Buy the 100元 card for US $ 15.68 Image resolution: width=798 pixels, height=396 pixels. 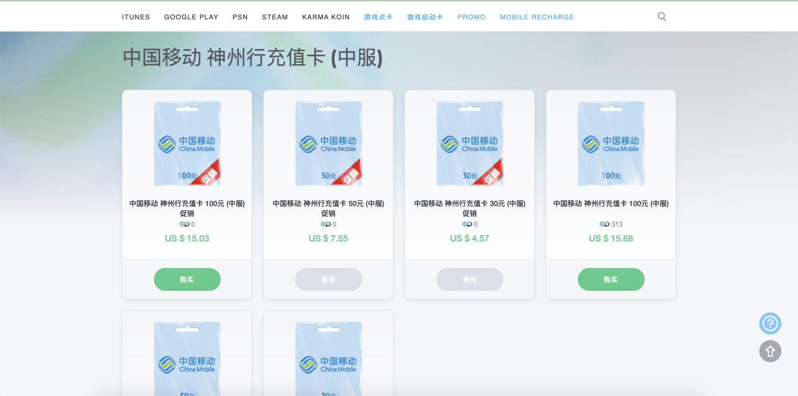coord(611,279)
